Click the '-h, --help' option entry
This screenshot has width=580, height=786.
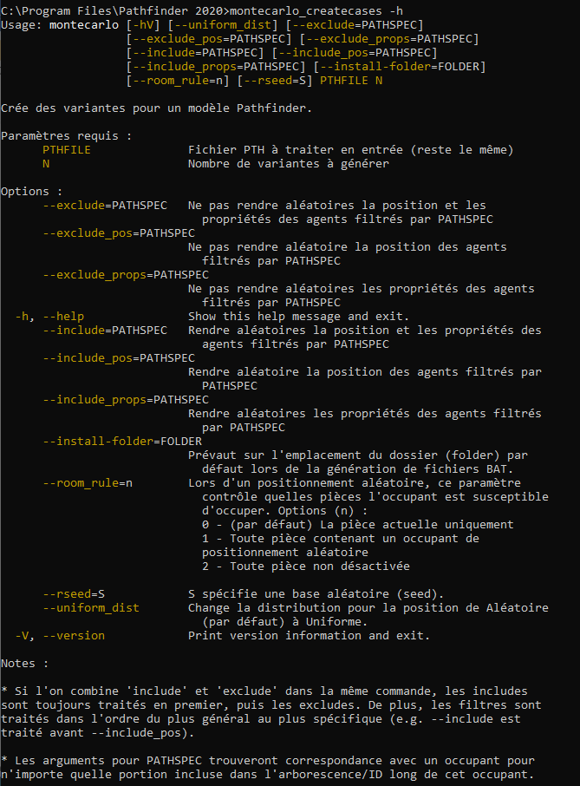tap(49, 316)
